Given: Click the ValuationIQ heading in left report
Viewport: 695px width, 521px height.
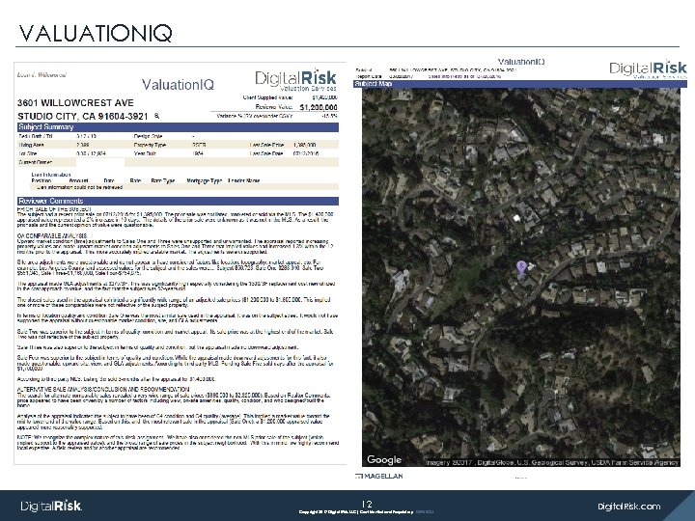Looking at the screenshot, I should (178, 85).
